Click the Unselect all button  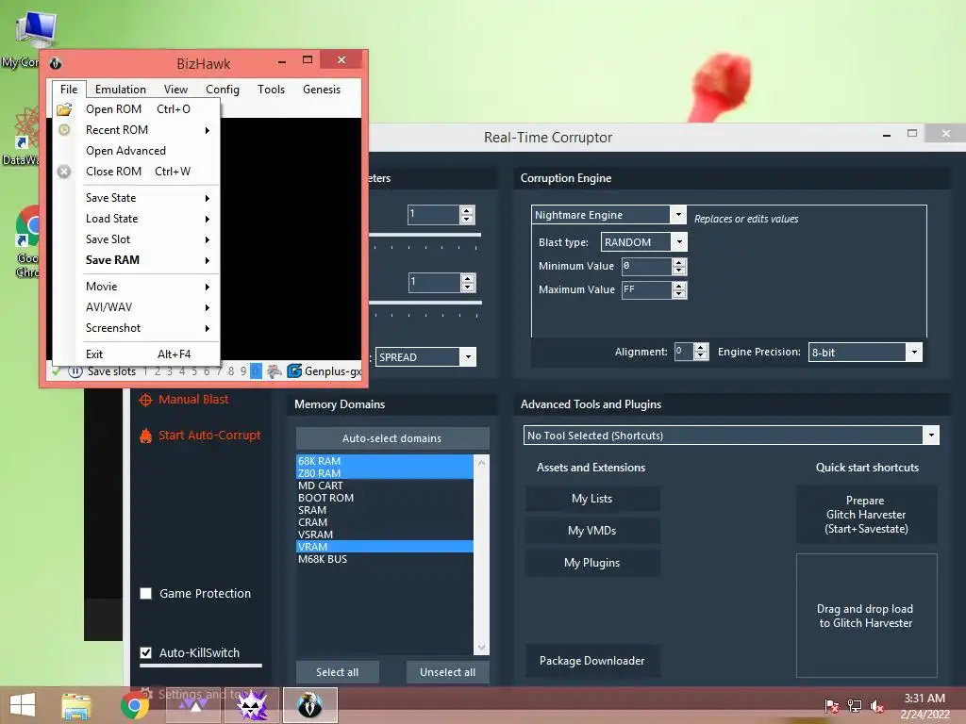(x=448, y=673)
